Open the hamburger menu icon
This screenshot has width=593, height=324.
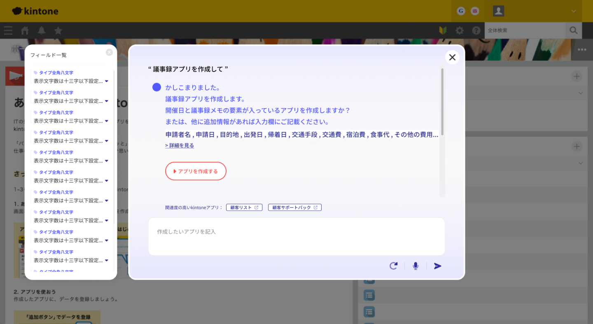click(8, 30)
